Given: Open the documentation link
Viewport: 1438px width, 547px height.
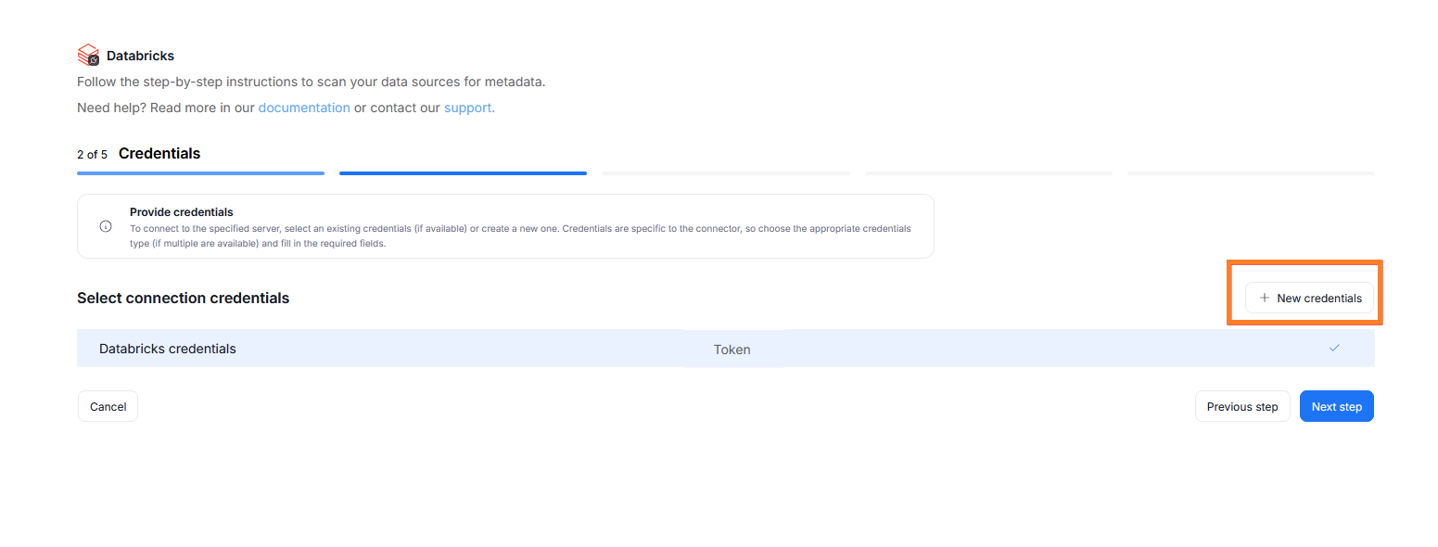Looking at the screenshot, I should pyautogui.click(x=304, y=108).
